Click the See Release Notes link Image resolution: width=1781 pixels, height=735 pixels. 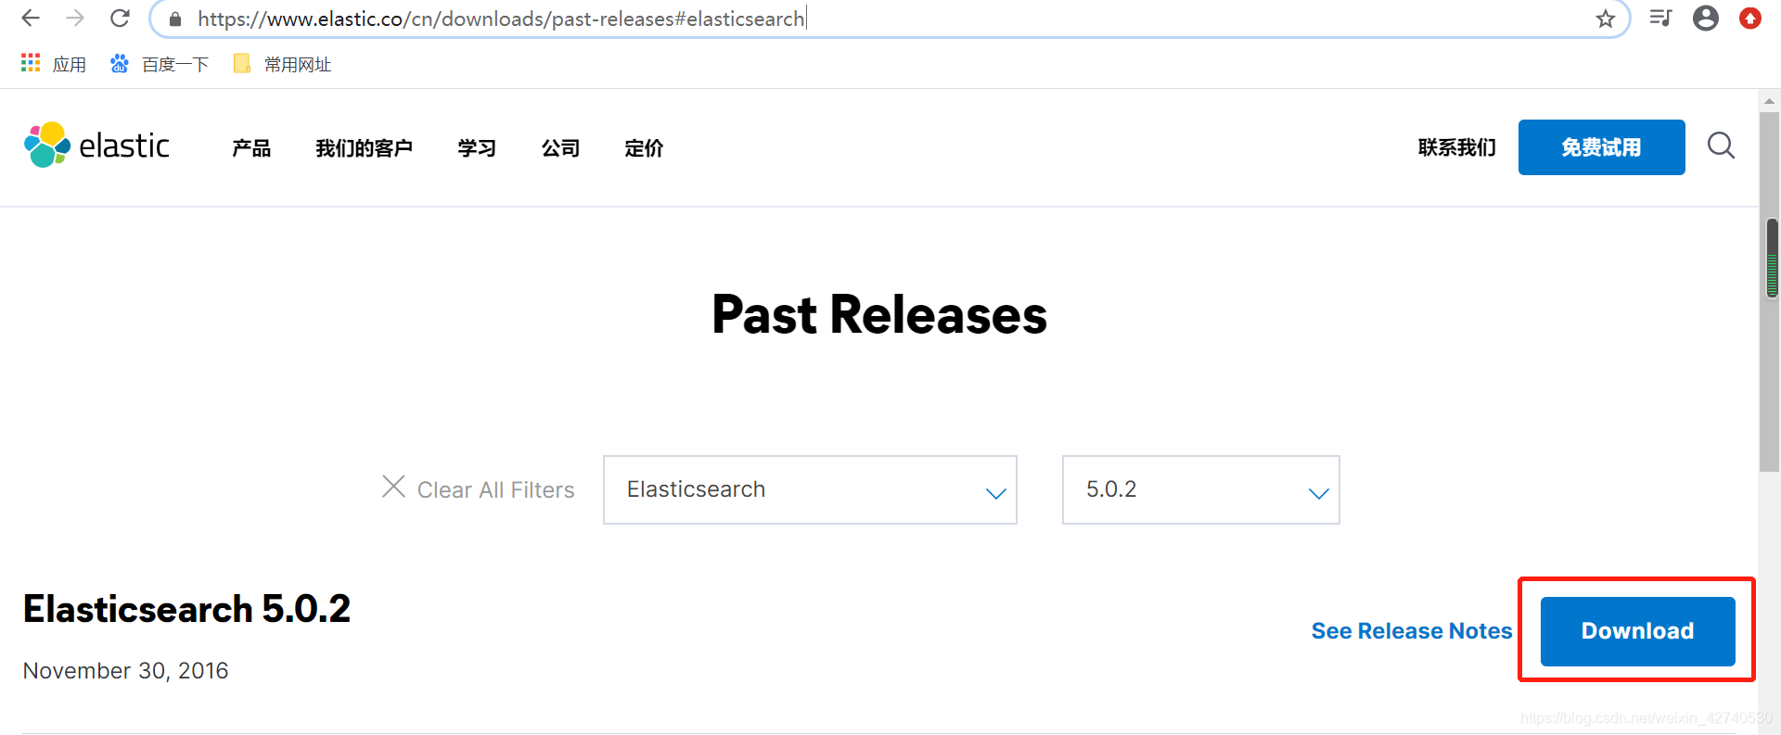1412,631
